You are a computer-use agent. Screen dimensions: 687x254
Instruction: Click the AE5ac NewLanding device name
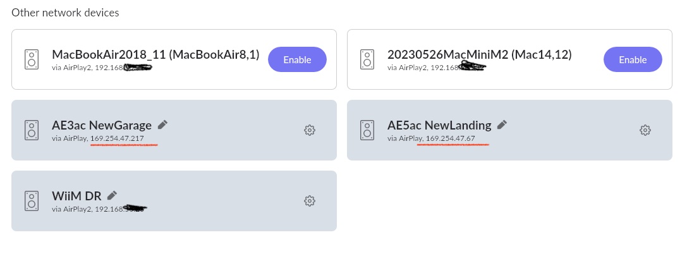point(439,125)
